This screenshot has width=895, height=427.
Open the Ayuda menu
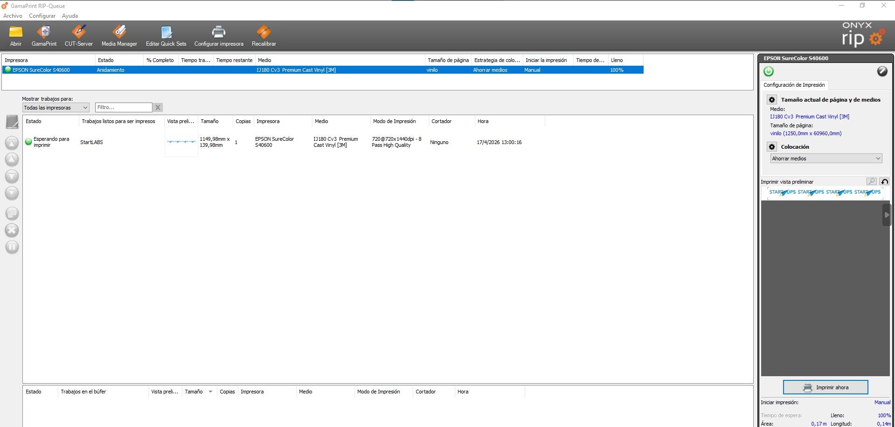(70, 16)
